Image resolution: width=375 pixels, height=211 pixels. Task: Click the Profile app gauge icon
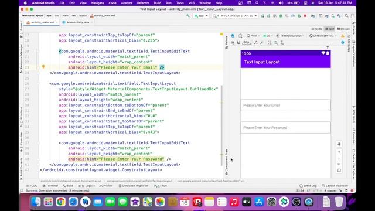(293, 16)
